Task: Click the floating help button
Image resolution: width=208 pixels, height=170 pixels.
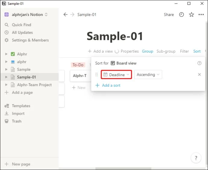Action: coord(196,158)
